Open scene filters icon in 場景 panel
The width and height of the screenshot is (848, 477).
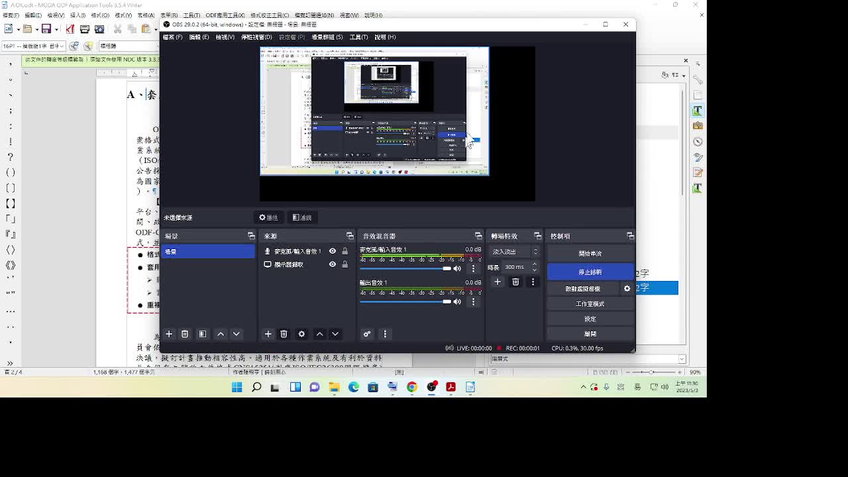[203, 334]
